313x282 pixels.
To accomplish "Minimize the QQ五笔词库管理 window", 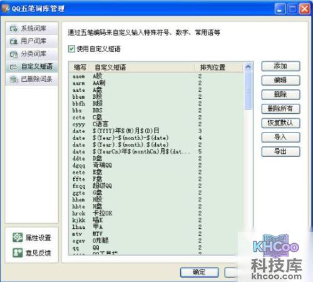I will point(280,9).
